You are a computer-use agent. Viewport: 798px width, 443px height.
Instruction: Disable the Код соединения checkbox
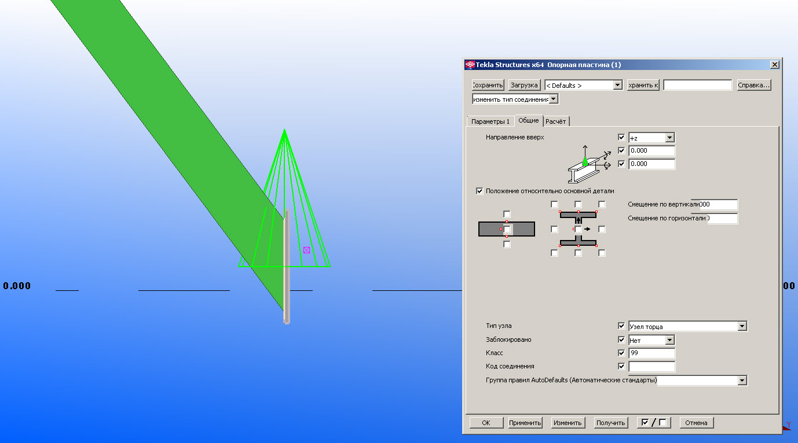(x=621, y=366)
